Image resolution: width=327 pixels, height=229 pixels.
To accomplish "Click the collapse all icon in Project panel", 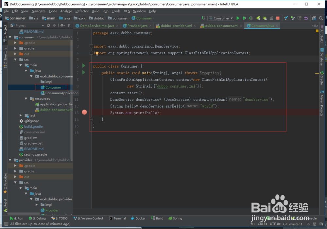I will (x=54, y=26).
